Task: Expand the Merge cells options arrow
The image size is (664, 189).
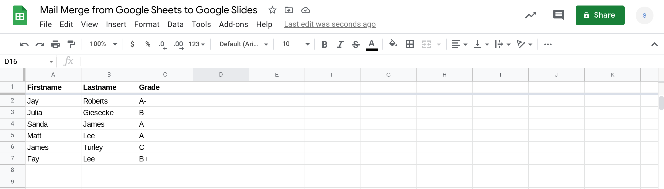Action: [439, 44]
